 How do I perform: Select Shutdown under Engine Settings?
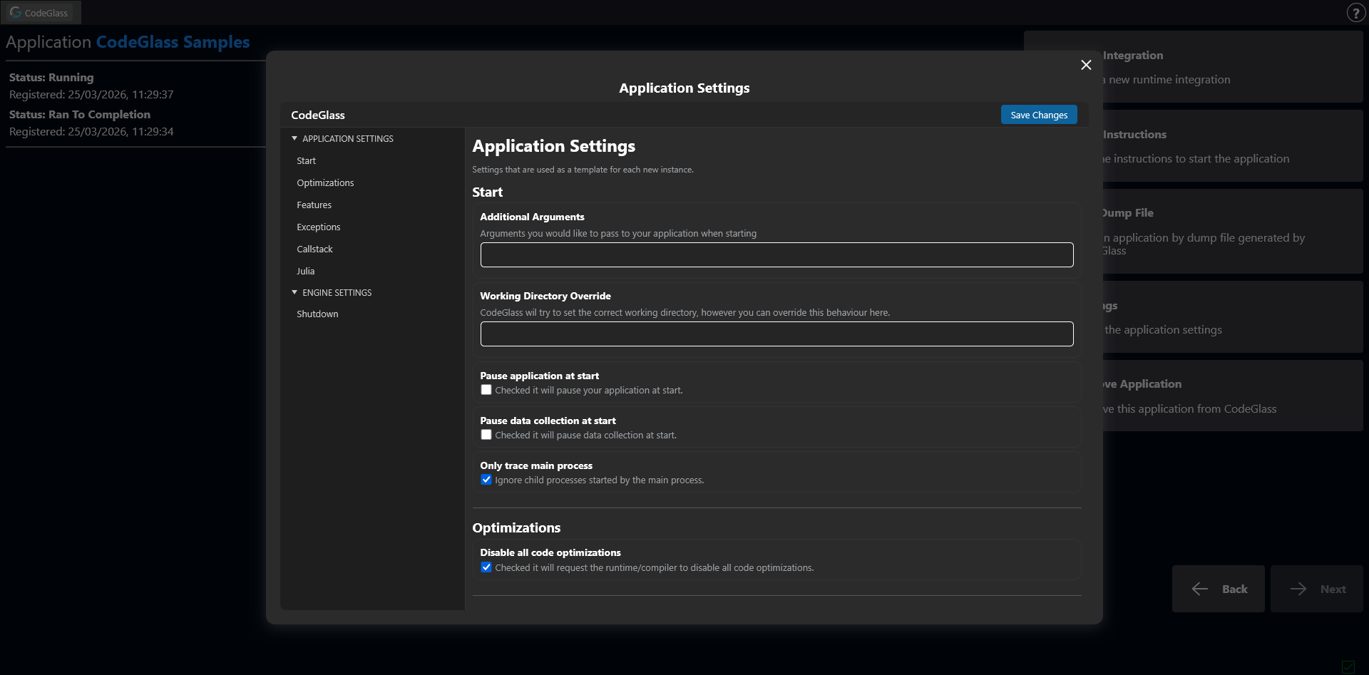(x=317, y=314)
